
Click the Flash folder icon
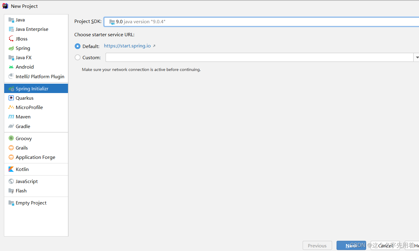pos(11,191)
